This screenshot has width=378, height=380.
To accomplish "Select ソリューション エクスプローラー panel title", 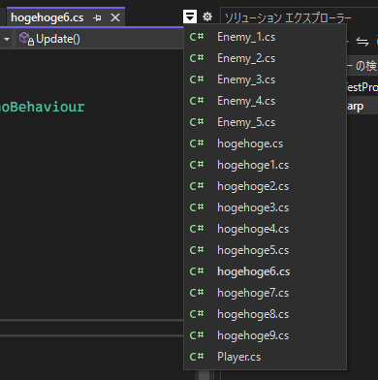I will tap(288, 18).
